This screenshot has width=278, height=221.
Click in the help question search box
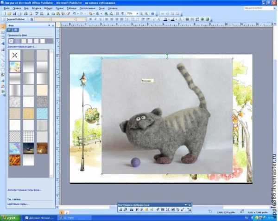[258, 8]
